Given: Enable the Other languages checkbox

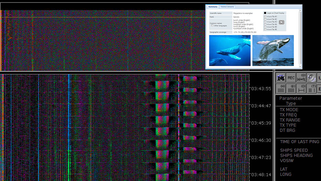Looking at the screenshot, I should (212, 26).
